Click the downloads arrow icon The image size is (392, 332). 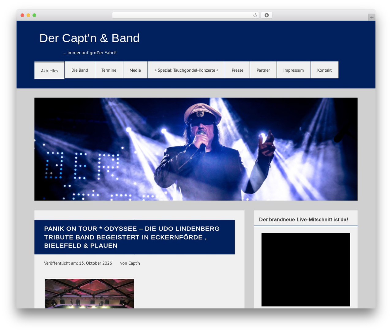266,15
